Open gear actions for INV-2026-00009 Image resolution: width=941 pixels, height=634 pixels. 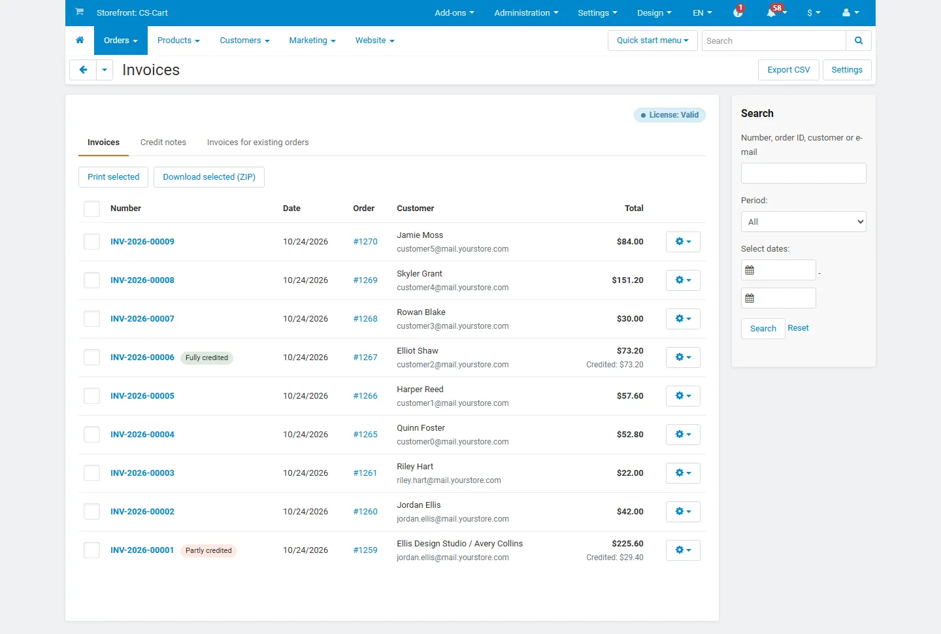pyautogui.click(x=683, y=242)
